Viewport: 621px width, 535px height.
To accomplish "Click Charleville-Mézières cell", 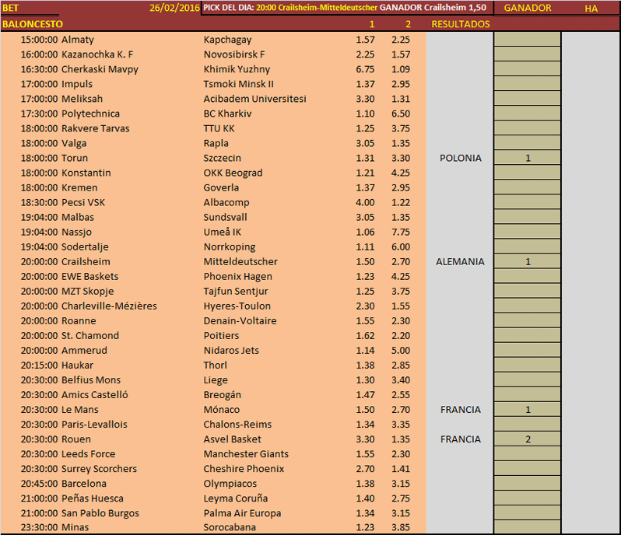I will (109, 306).
